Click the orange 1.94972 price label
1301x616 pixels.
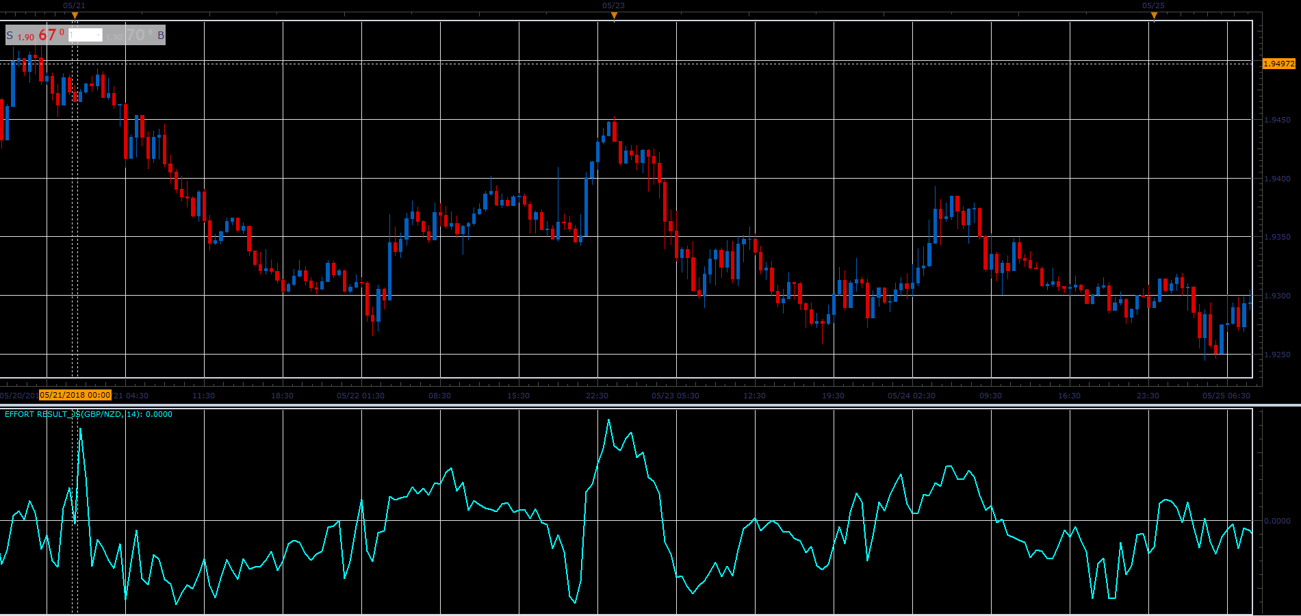(x=1278, y=64)
